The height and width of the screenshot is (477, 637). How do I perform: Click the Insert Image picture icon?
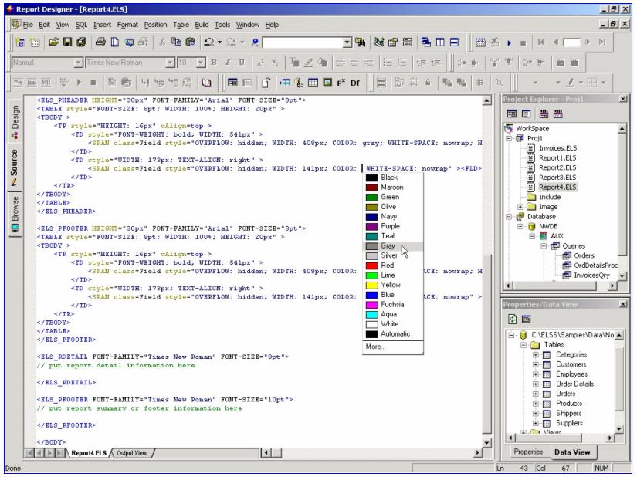pyautogui.click(x=327, y=83)
